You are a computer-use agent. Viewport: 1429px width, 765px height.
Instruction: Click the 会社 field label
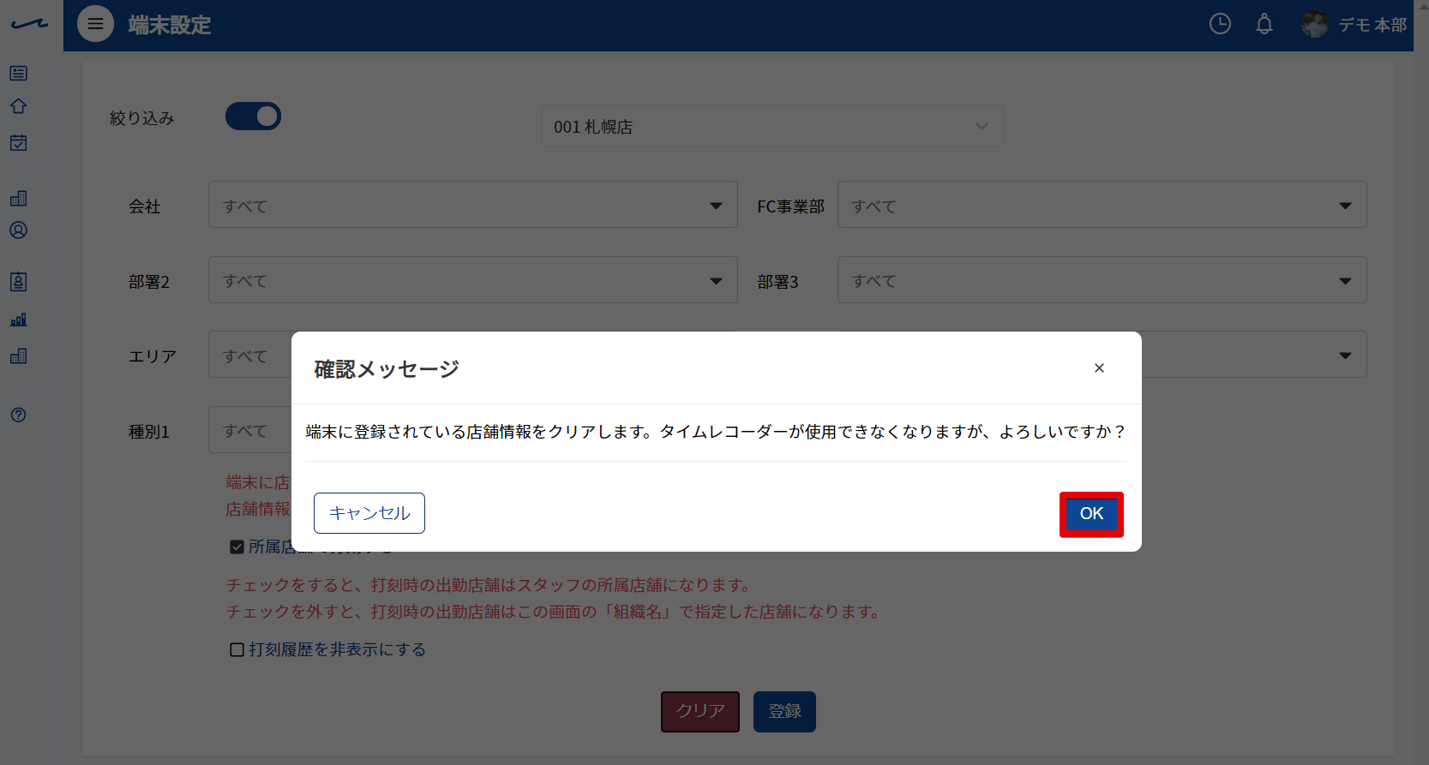click(x=145, y=206)
